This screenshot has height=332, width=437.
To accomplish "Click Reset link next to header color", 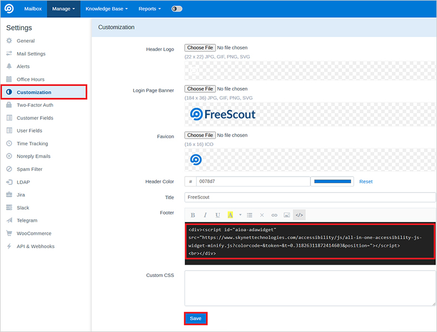I will [x=366, y=182].
